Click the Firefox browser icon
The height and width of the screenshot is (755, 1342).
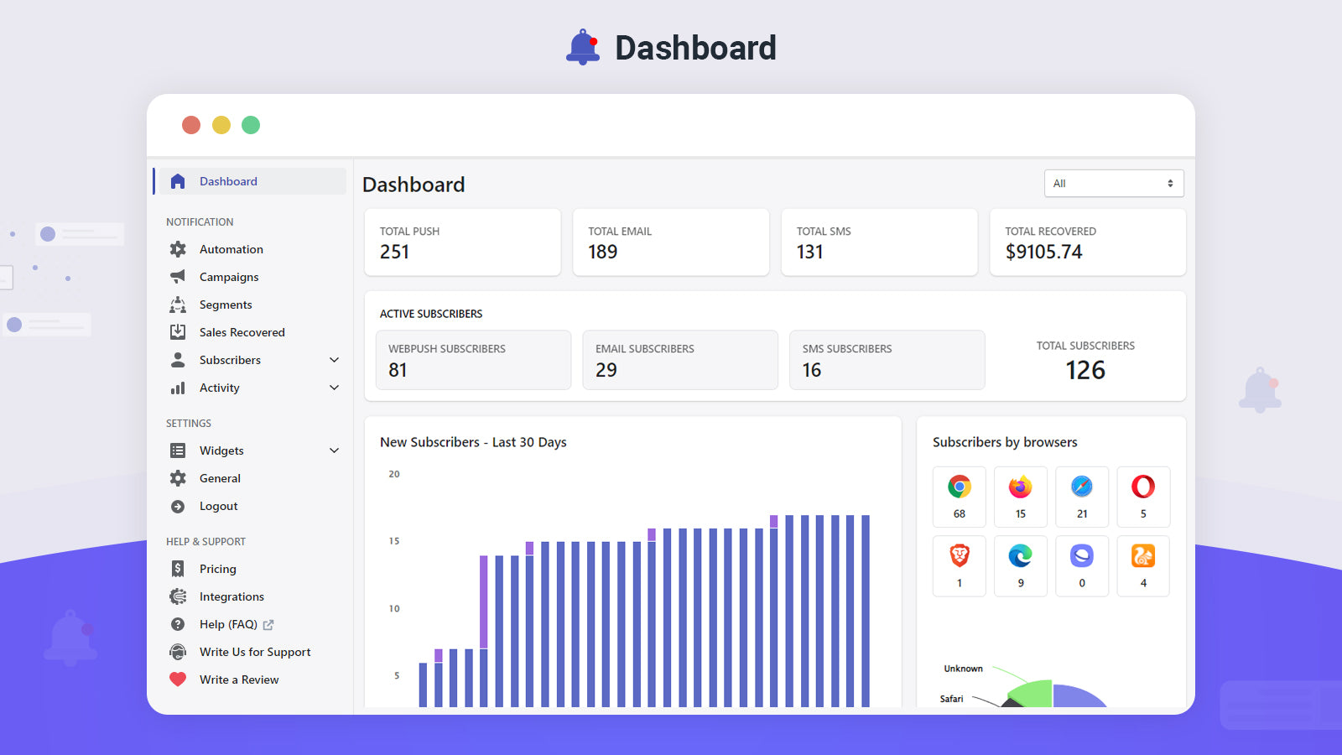pyautogui.click(x=1020, y=485)
